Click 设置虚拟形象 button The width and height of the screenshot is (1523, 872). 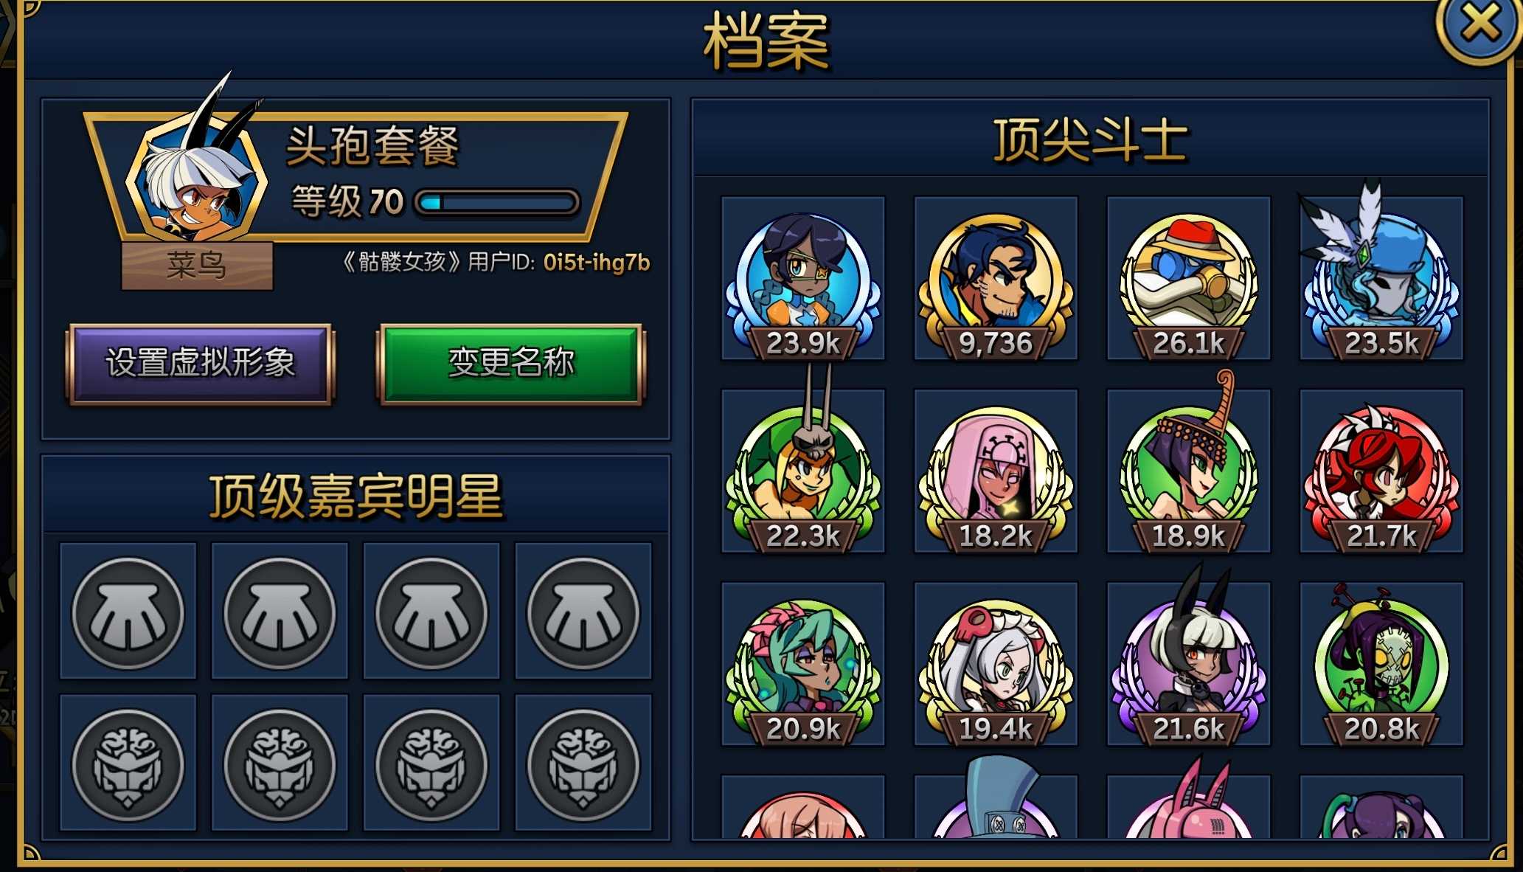click(x=201, y=363)
